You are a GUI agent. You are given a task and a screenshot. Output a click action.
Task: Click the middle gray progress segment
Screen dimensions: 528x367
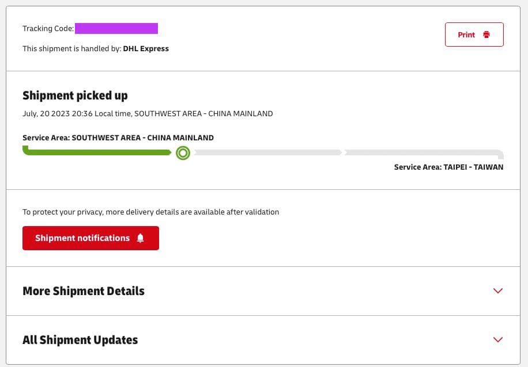[268, 153]
